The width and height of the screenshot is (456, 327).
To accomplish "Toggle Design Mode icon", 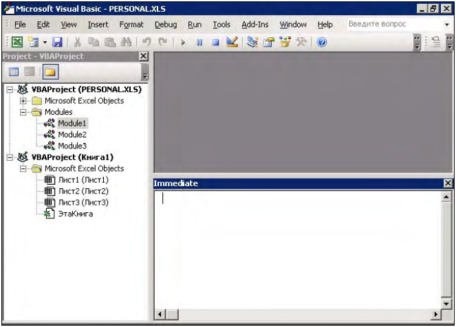I will 232,43.
